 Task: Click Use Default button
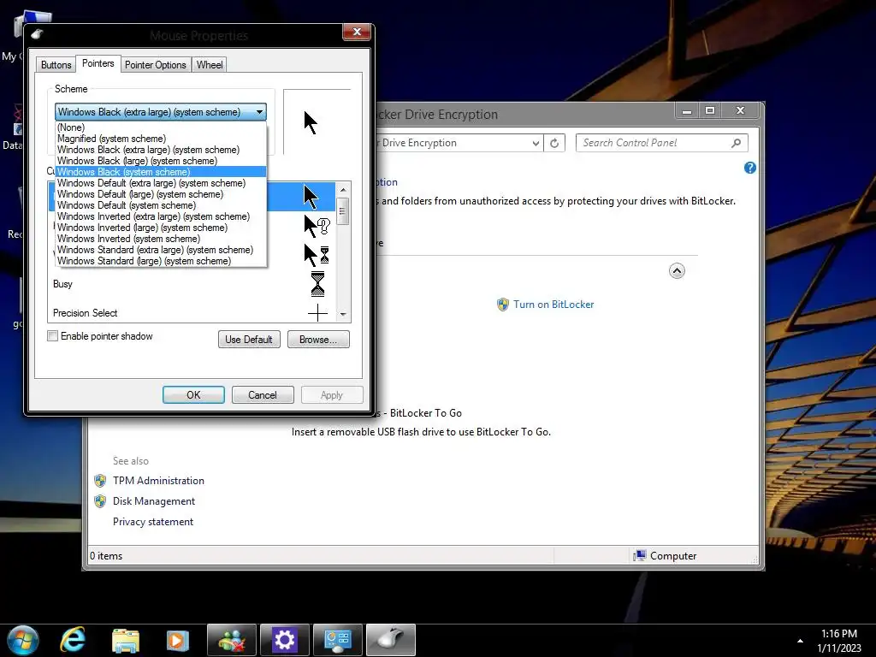coord(249,339)
